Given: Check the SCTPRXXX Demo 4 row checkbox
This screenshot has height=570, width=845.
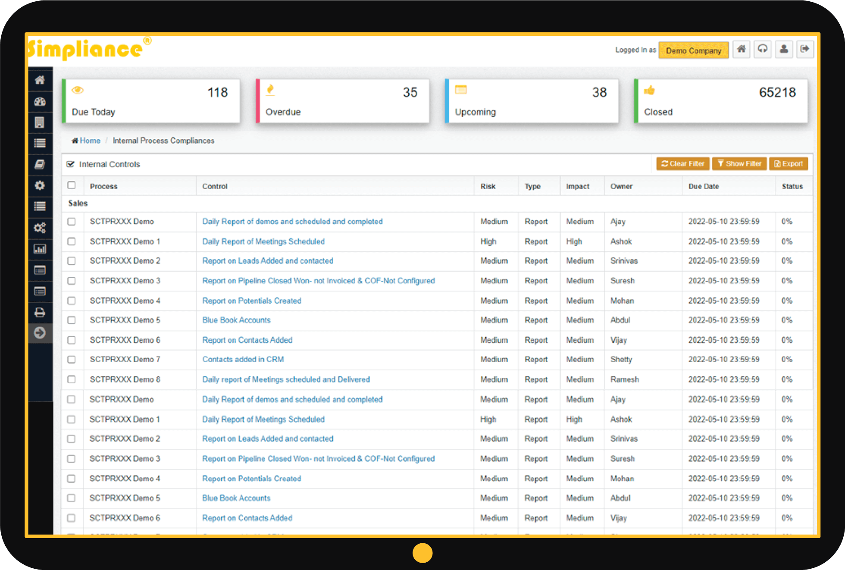Looking at the screenshot, I should click(71, 301).
